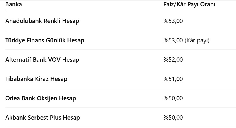Click Akbank's %50,00 rate
This screenshot has height=128, width=236.
(173, 118)
